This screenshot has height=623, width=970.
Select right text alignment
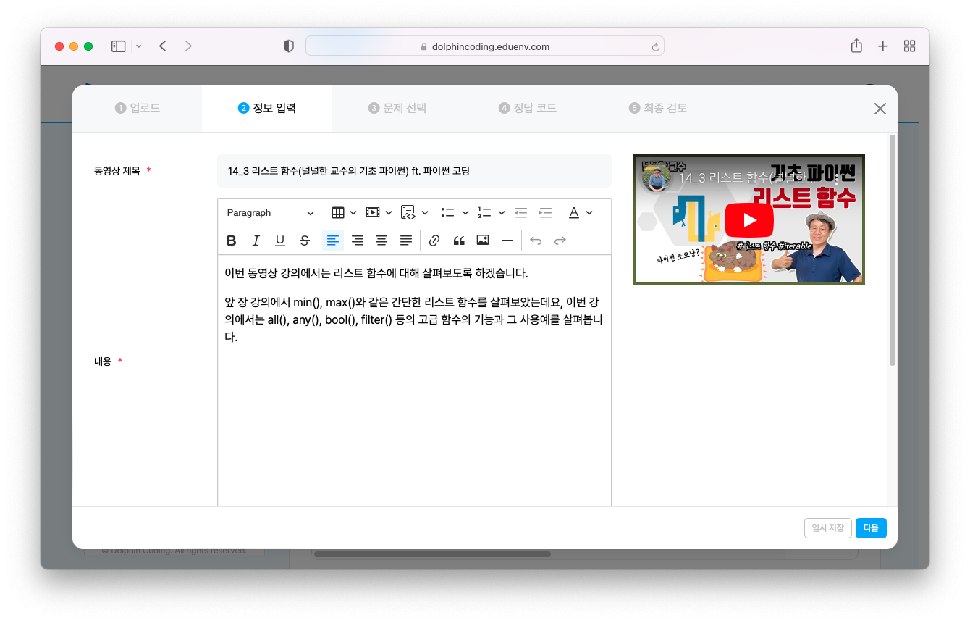pyautogui.click(x=358, y=241)
